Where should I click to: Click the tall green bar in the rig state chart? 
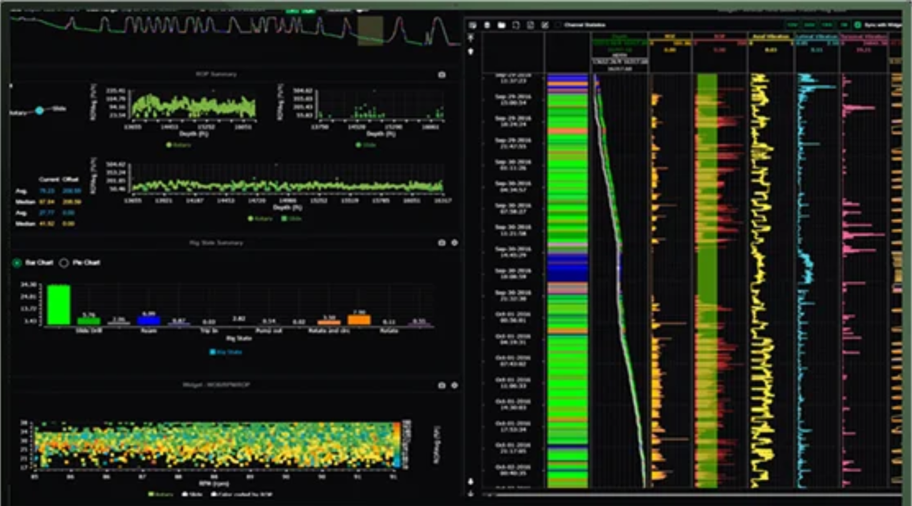[58, 305]
